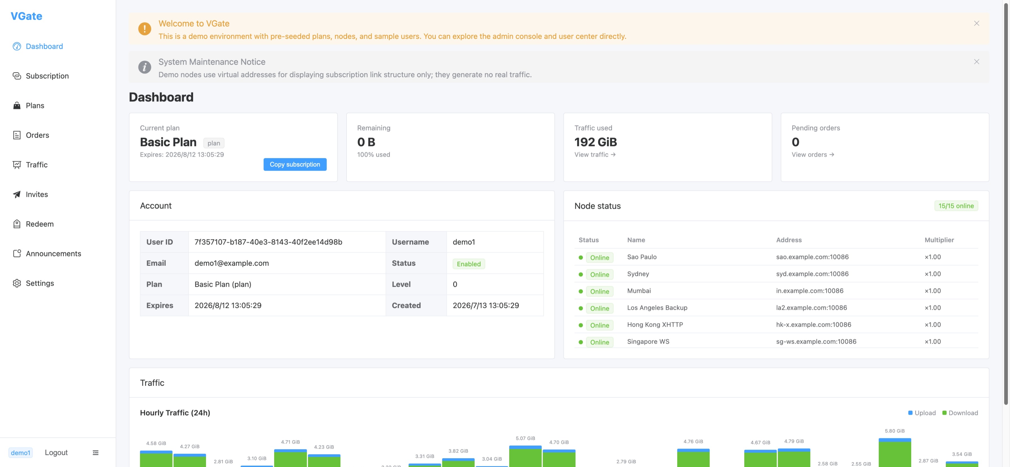Open the Invites menu item
Screen dimensions: 1010x467
58,194
